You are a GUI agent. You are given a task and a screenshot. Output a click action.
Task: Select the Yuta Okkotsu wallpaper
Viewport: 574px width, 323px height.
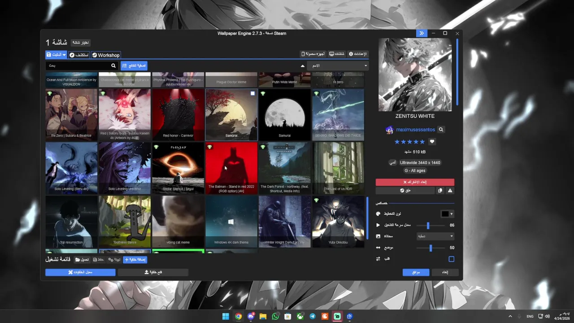click(338, 222)
